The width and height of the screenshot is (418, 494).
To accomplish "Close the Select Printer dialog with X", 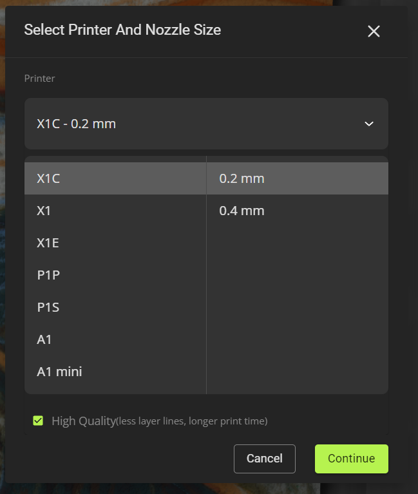I will pyautogui.click(x=374, y=31).
